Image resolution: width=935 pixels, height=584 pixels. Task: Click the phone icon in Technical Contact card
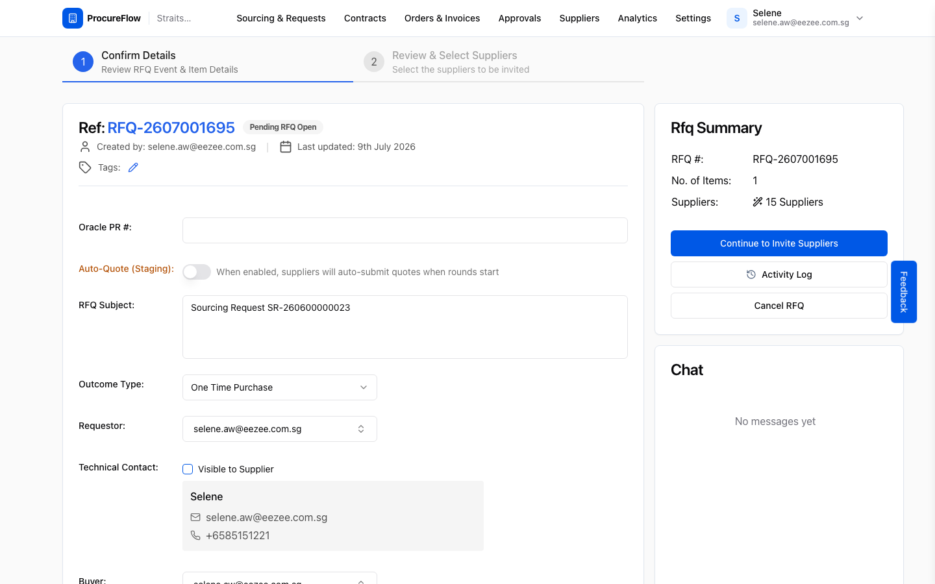(x=195, y=535)
